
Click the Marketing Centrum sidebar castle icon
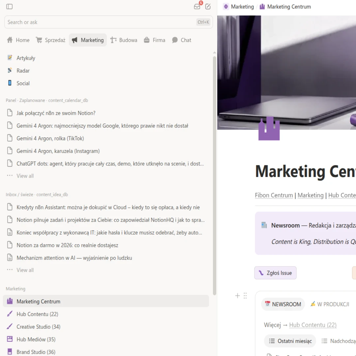tap(10, 301)
